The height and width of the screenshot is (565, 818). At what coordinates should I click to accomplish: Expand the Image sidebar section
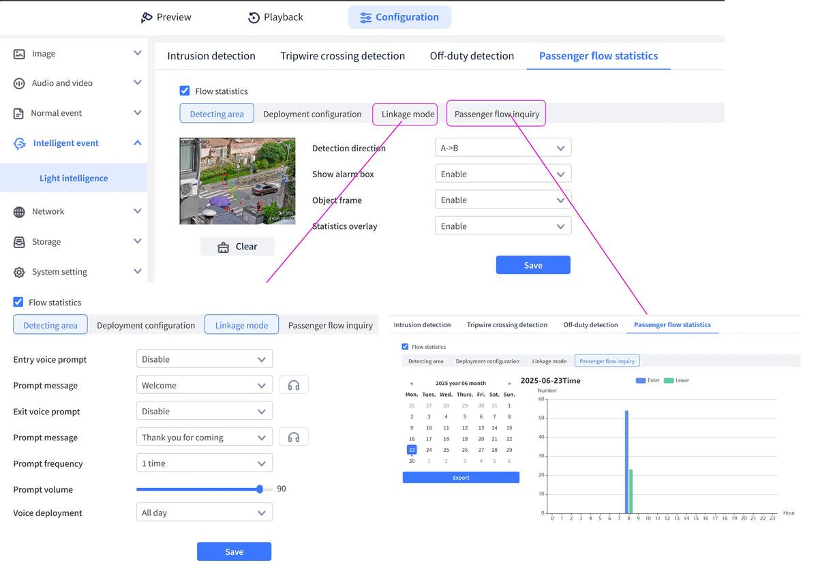[138, 53]
